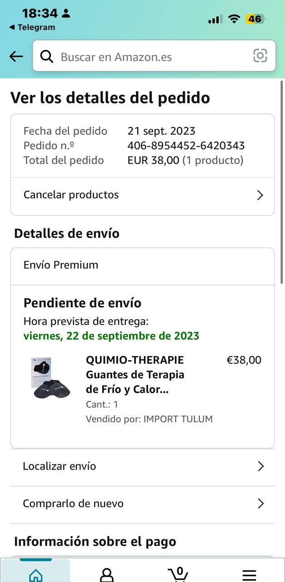The width and height of the screenshot is (285, 582).
Task: Tap the back arrow icon
Action: [16, 56]
